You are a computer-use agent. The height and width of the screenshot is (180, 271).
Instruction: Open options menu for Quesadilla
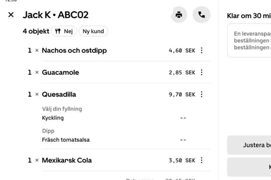pyautogui.click(x=201, y=94)
